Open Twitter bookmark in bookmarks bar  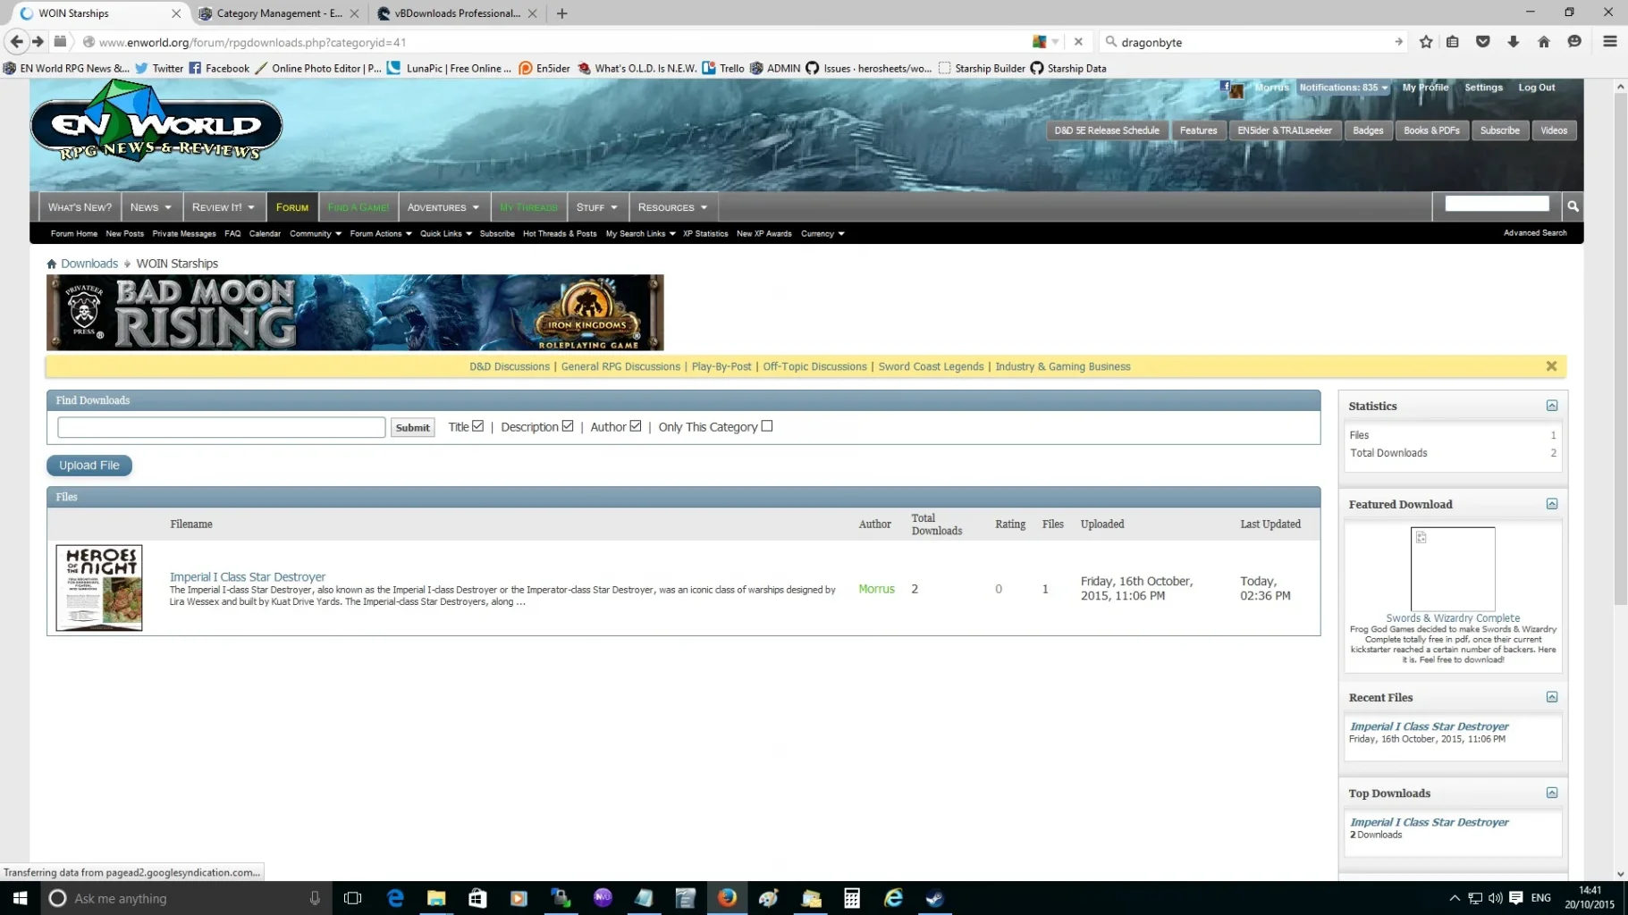(x=159, y=68)
